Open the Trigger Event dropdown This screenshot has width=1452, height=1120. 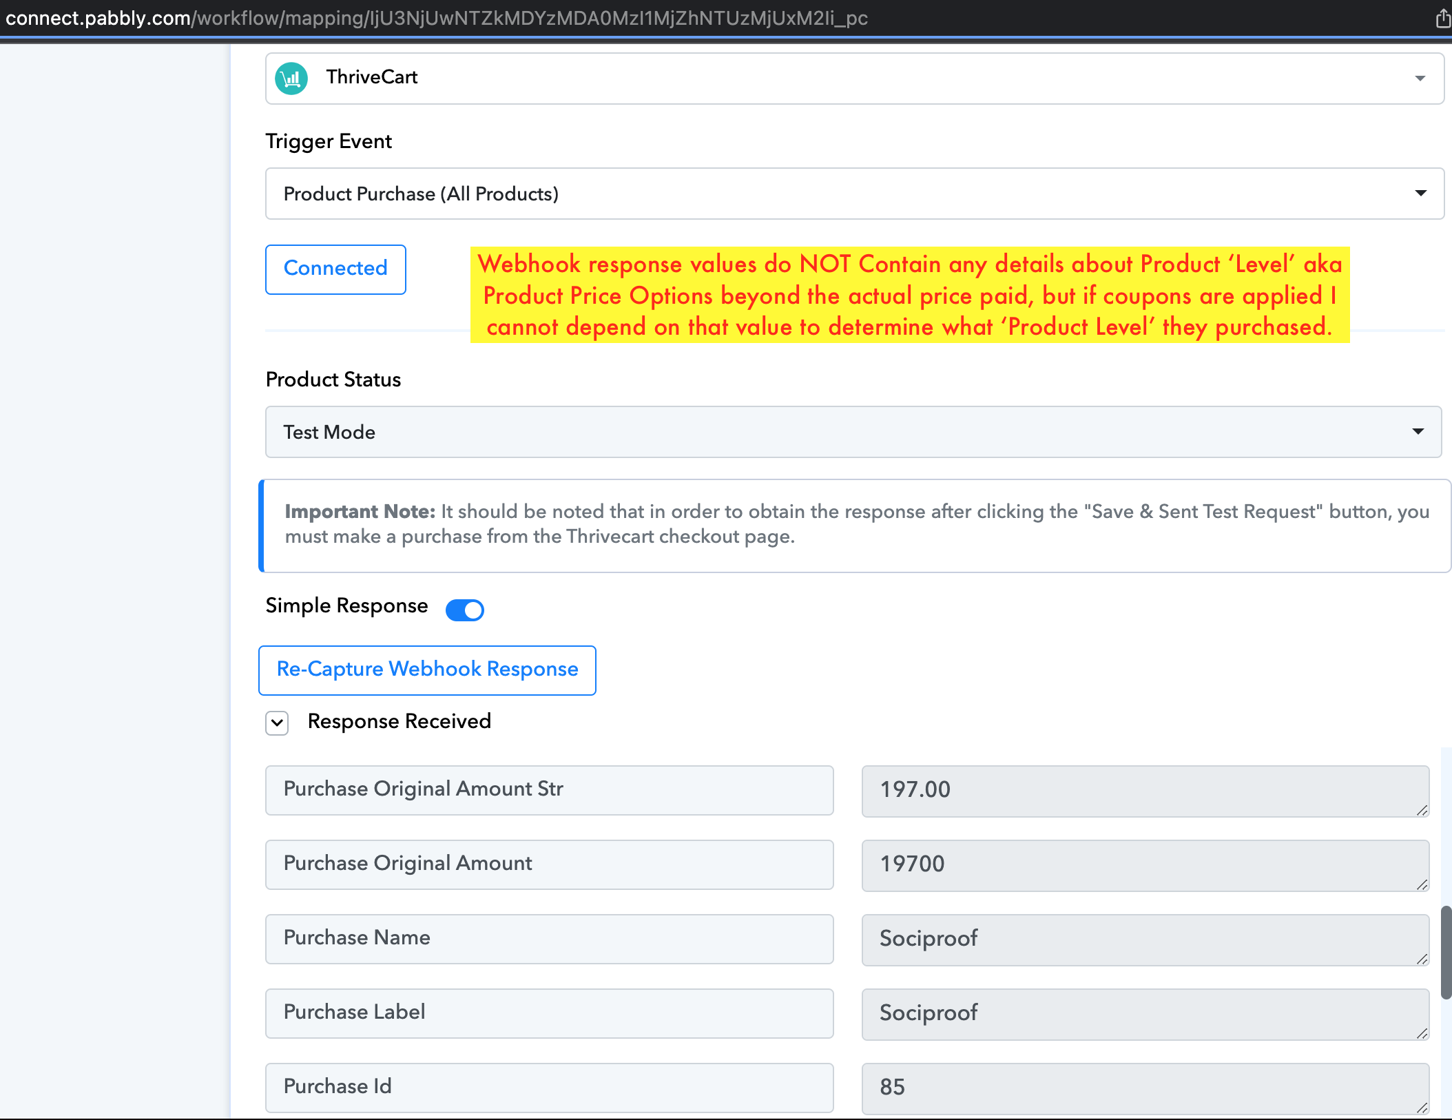coord(854,194)
